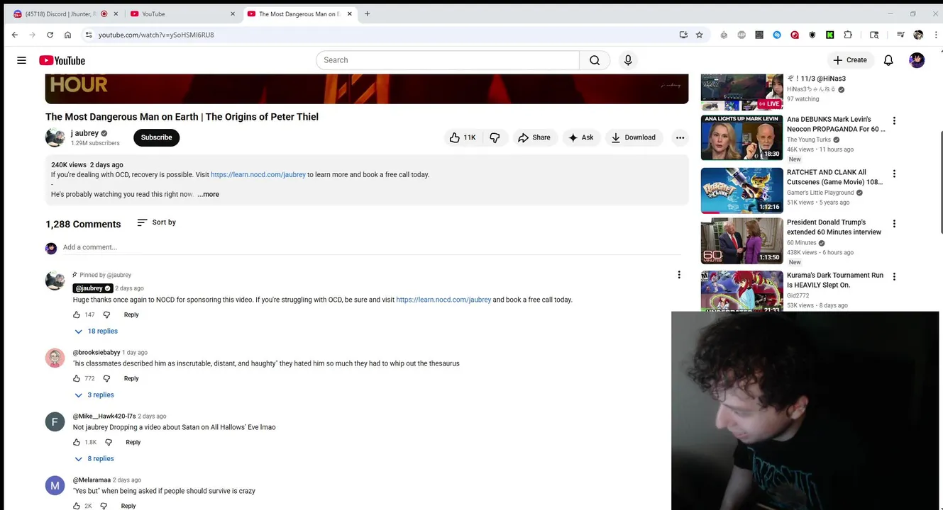Screen dimensions: 943x510
Task: Go to the YouTube home logo
Action: (x=62, y=60)
